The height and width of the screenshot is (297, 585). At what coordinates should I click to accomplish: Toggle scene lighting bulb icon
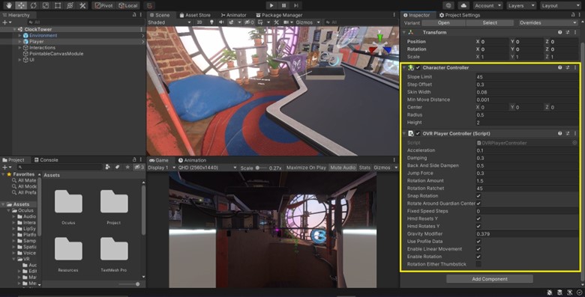click(211, 22)
